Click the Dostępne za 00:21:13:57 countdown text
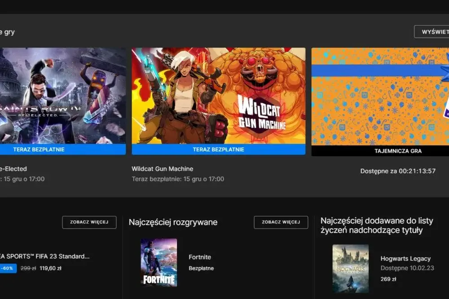Image resolution: width=449 pixels, height=299 pixels. point(398,171)
